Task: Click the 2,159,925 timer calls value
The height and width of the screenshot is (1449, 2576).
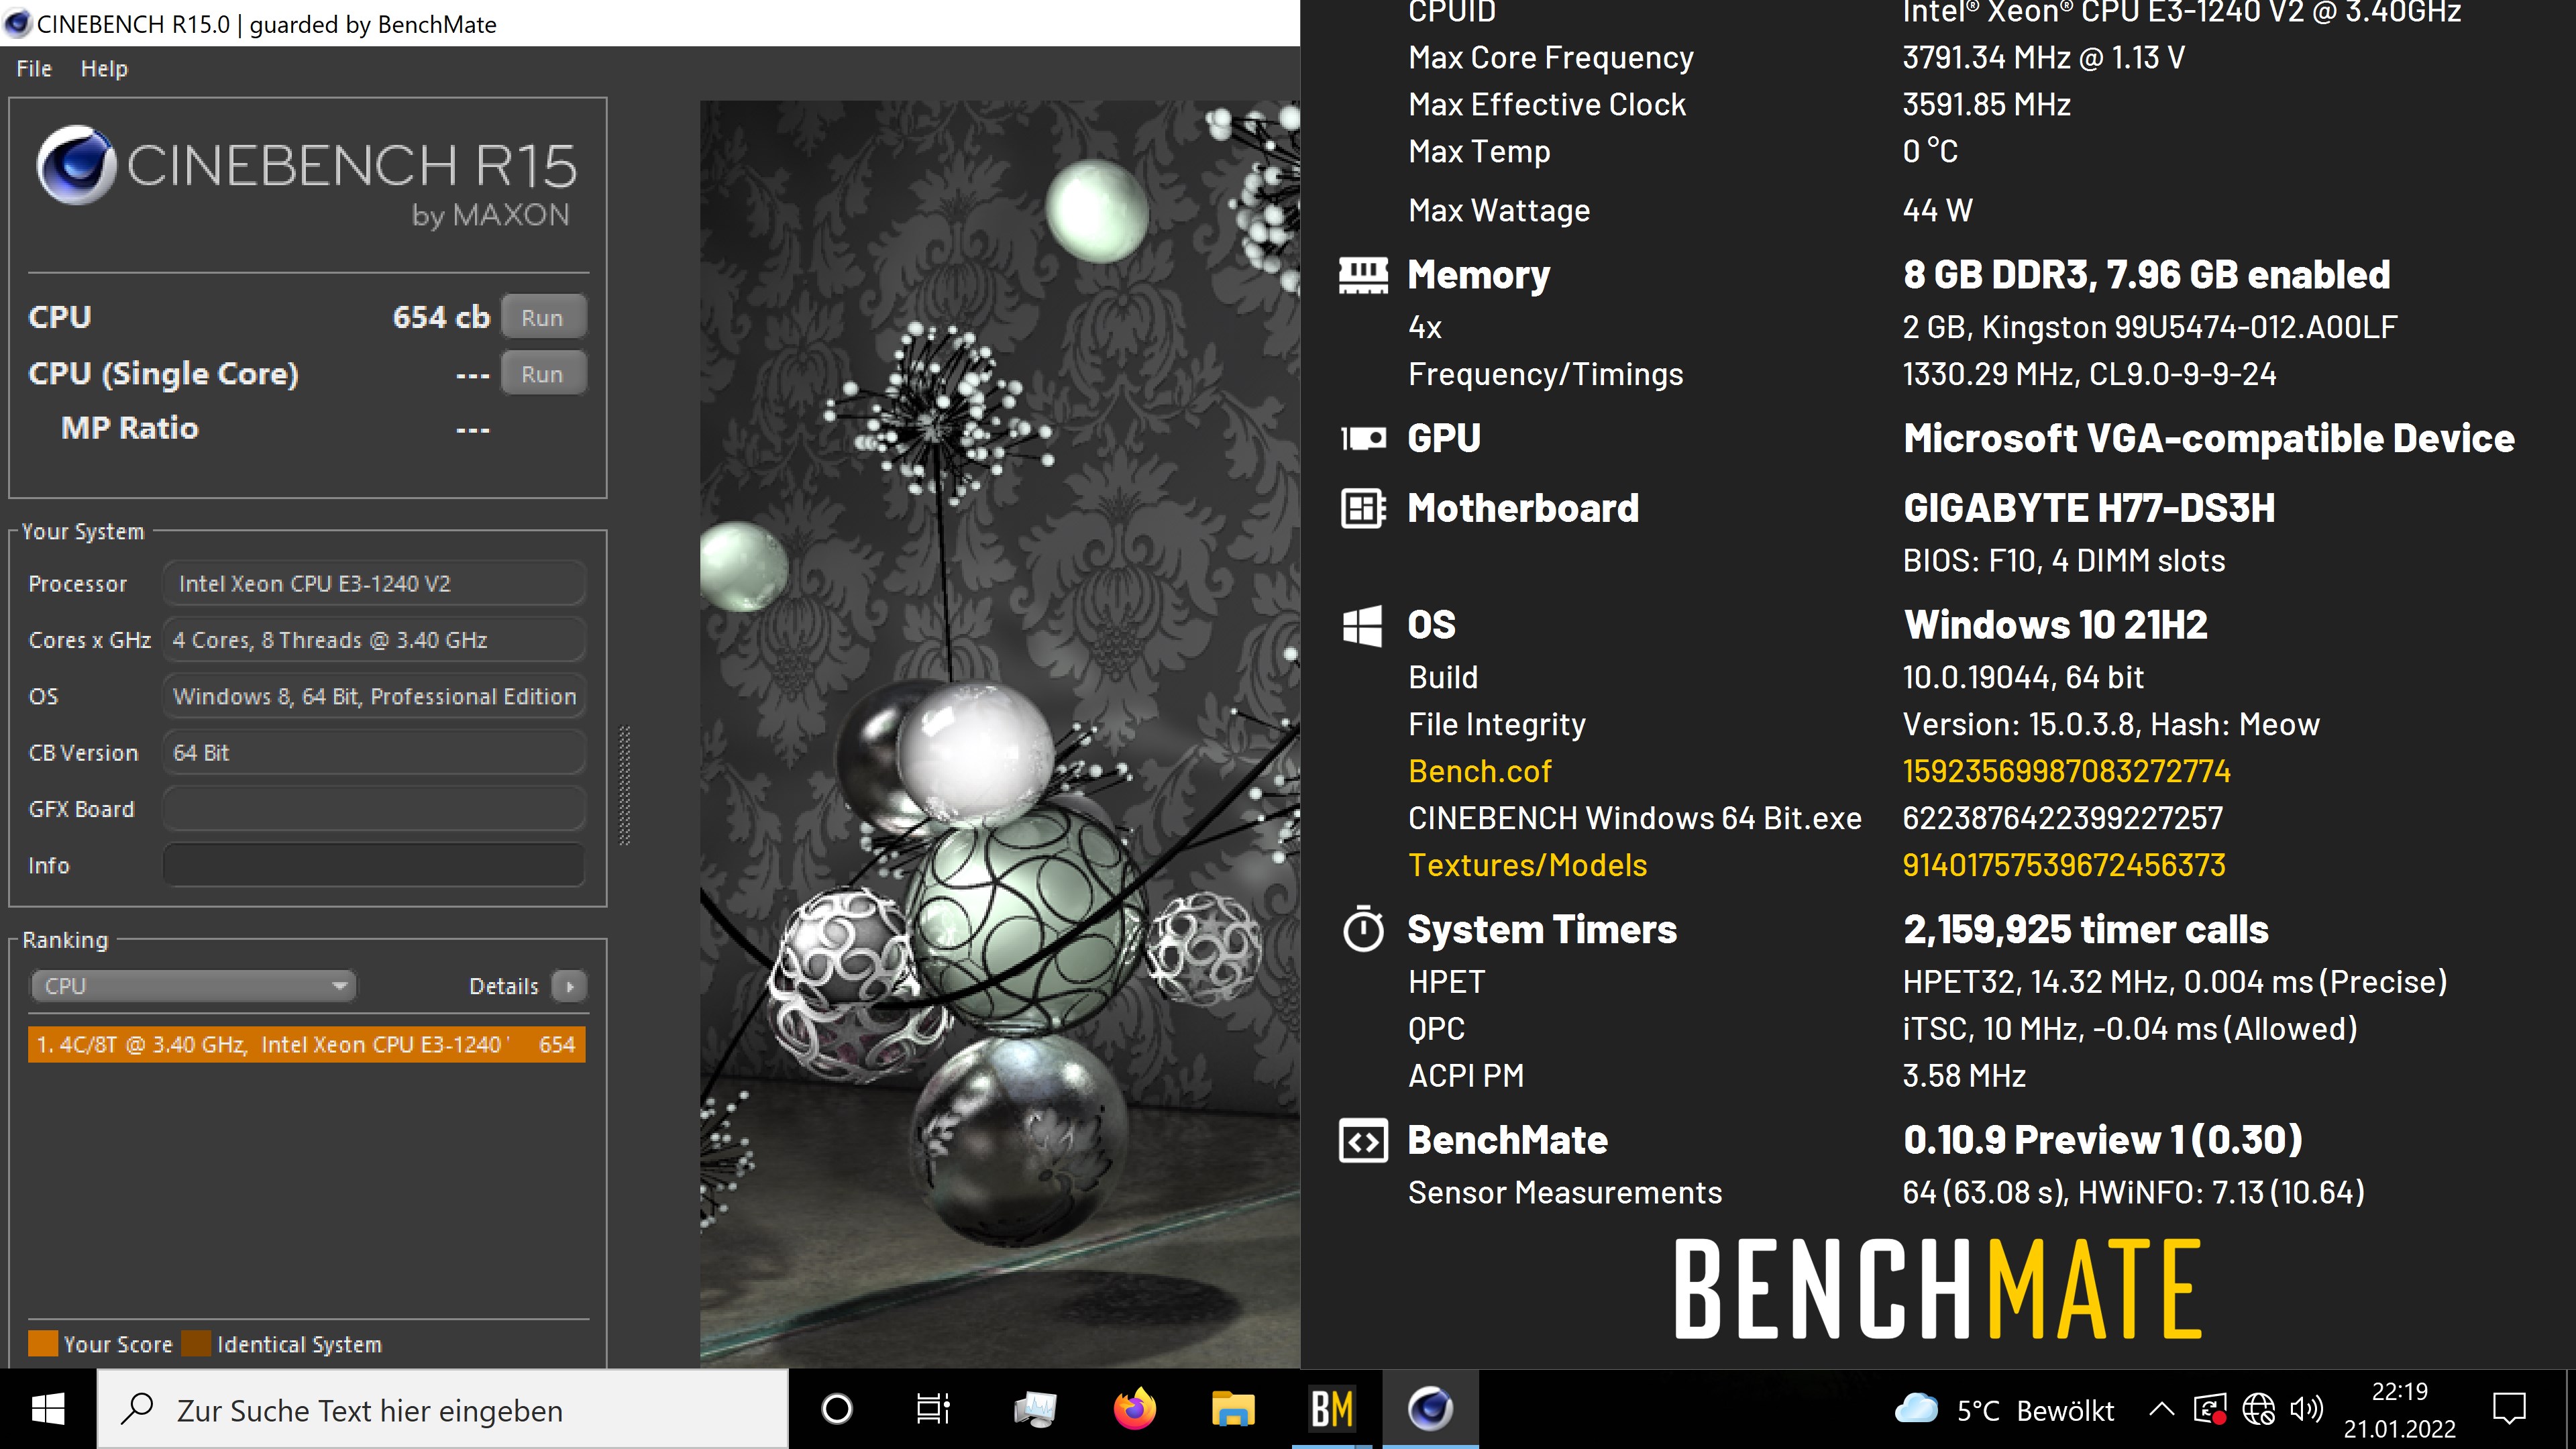Action: click(x=2086, y=929)
